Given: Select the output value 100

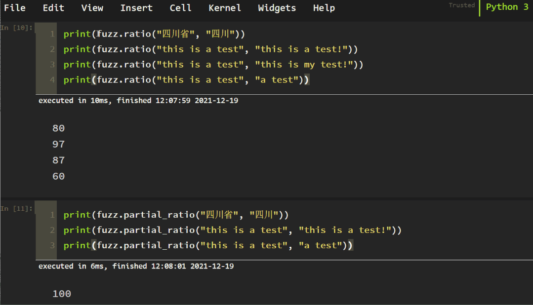Looking at the screenshot, I should coord(61,294).
